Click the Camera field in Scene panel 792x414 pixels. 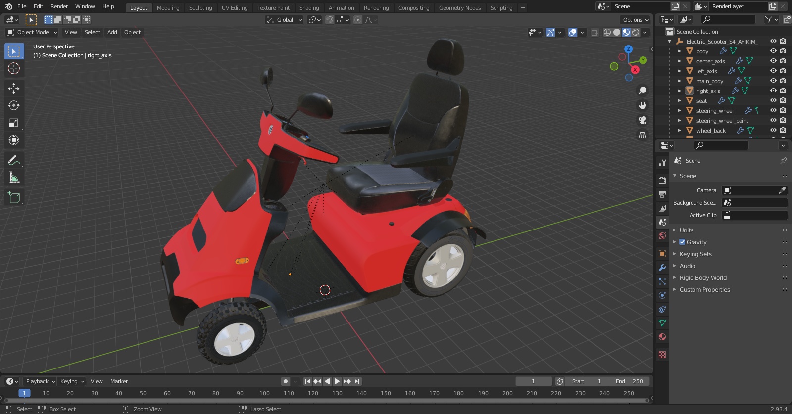tap(754, 190)
